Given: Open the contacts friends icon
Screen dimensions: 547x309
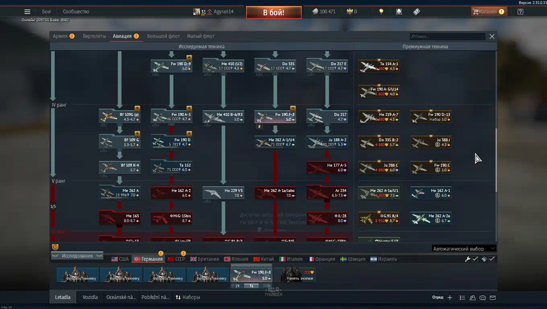Looking at the screenshot, I should pos(473,298).
